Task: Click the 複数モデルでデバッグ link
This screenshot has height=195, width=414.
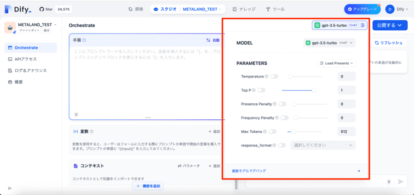Action: [x=249, y=171]
